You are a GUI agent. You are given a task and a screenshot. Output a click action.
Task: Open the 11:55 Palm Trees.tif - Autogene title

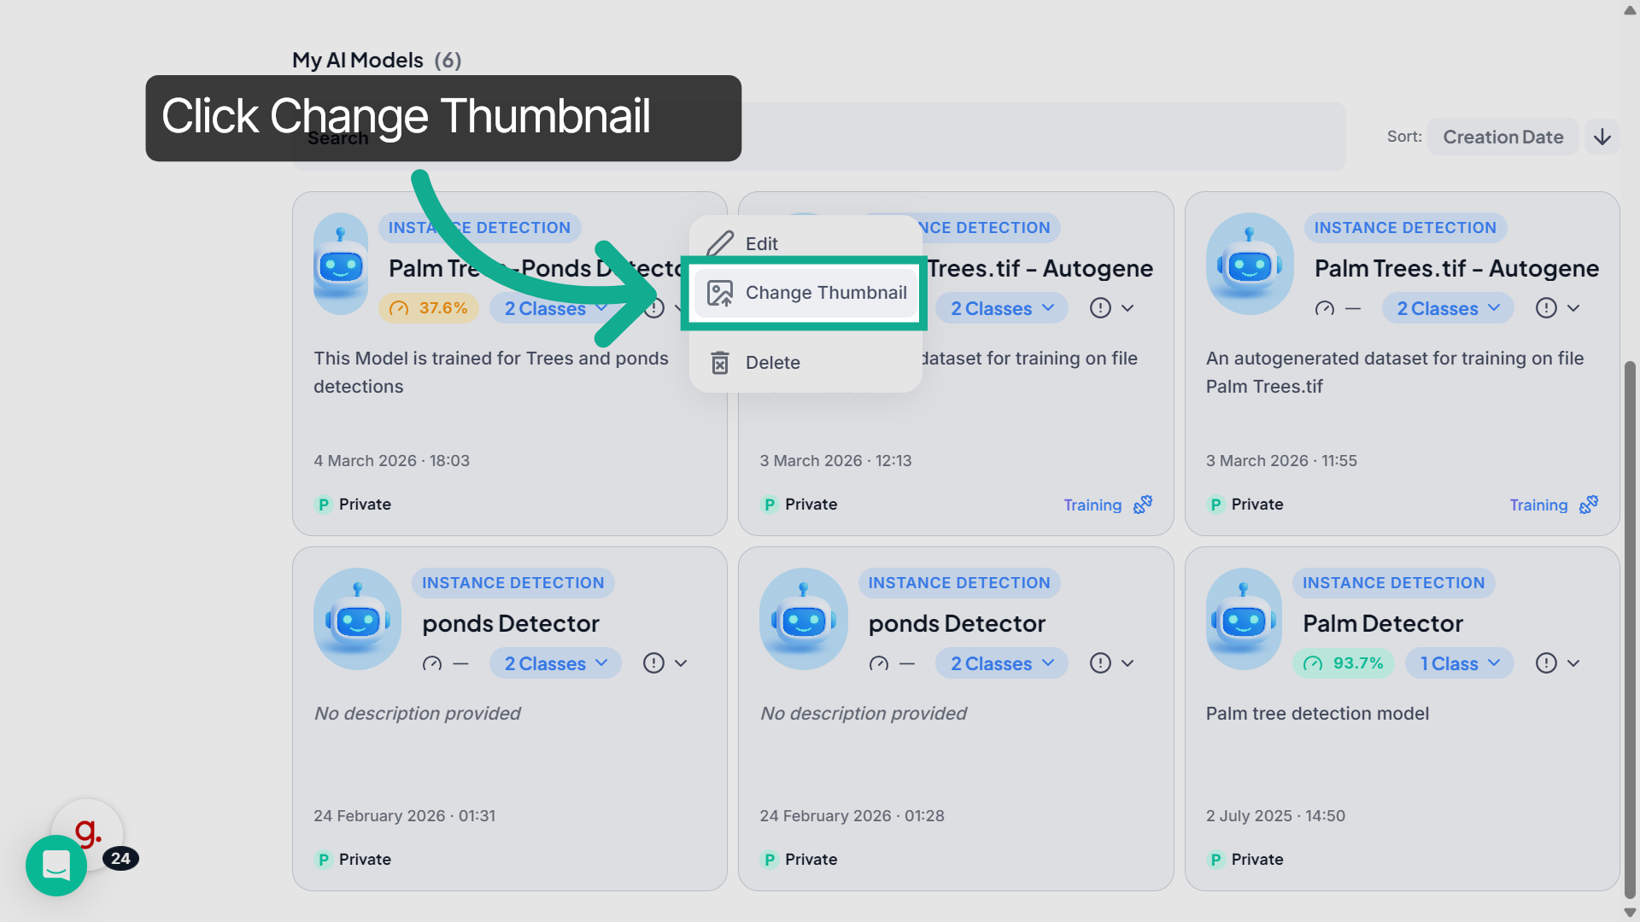click(1456, 269)
